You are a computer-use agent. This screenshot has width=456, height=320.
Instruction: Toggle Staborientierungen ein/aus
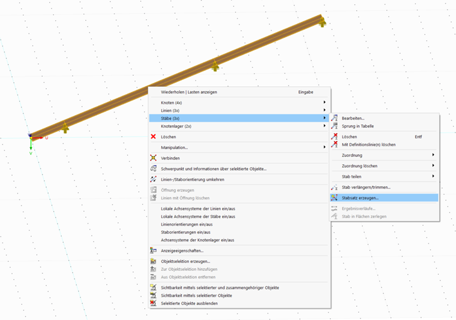239,232
